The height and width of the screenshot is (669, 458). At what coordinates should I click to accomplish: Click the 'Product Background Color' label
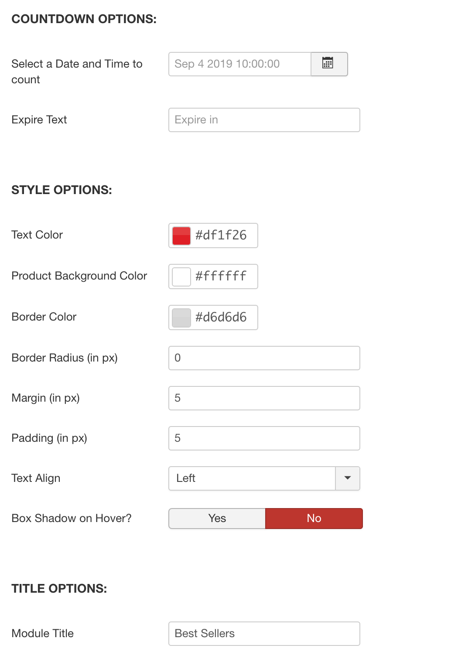point(79,276)
